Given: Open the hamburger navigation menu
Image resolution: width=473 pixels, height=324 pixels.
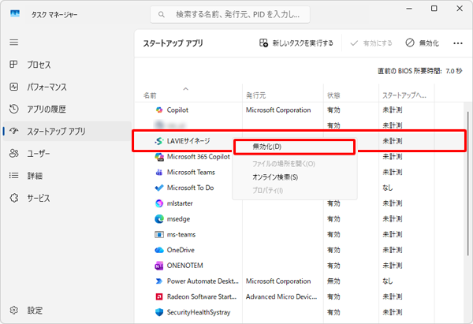Looking at the screenshot, I should pyautogui.click(x=14, y=43).
